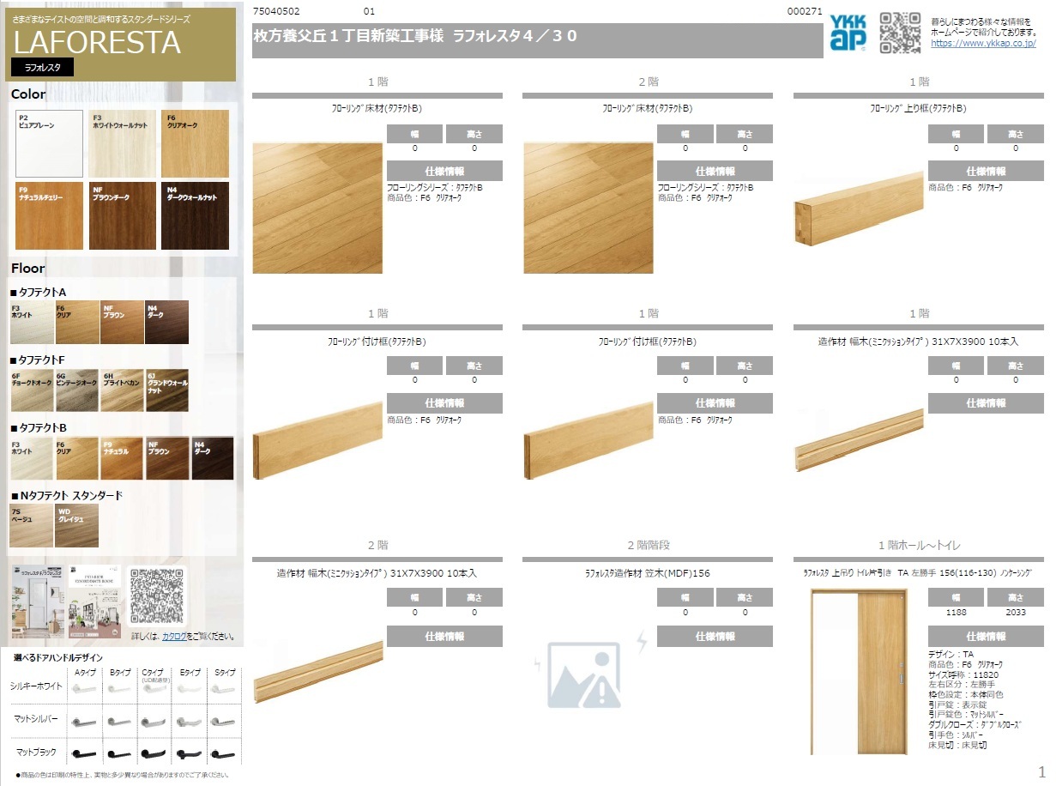Select the WD グレイッシュ floor swatch
The image size is (1056, 786).
[x=77, y=526]
